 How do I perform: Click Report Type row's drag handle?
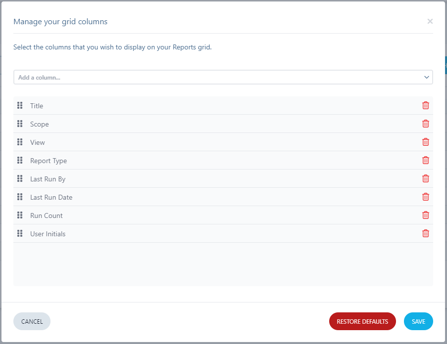(x=20, y=160)
